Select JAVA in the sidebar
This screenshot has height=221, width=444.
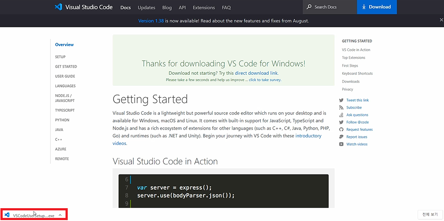point(59,130)
